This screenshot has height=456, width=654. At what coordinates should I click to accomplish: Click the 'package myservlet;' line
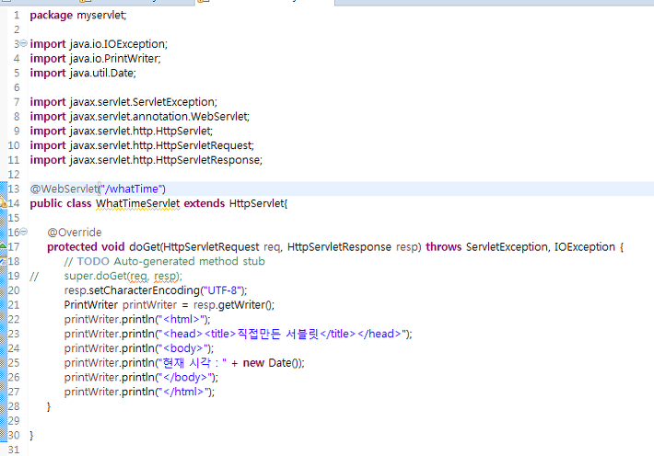click(x=78, y=16)
